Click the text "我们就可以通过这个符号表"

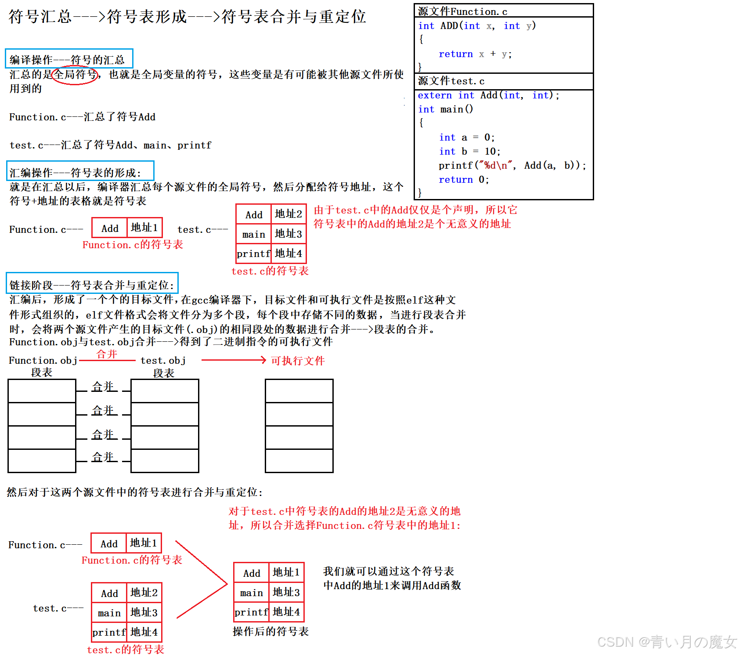(x=389, y=572)
